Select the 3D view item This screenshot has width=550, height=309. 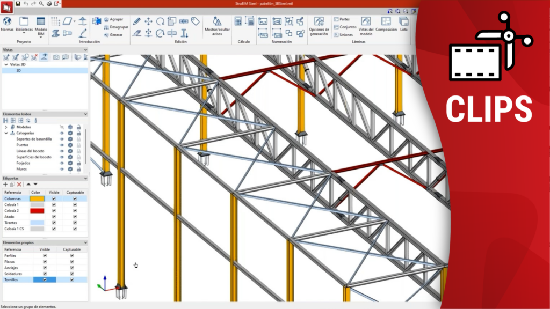pyautogui.click(x=18, y=70)
